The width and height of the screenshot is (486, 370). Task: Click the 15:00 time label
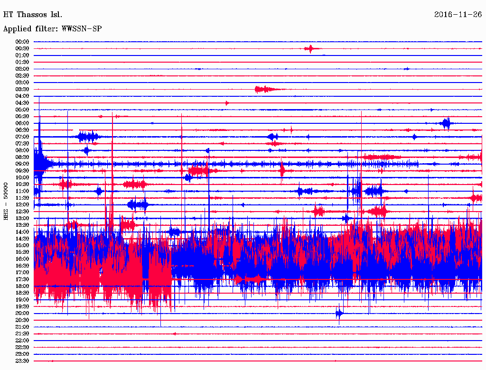(22, 245)
